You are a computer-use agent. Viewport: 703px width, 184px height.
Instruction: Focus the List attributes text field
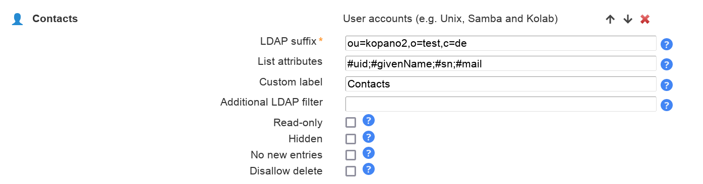(501, 63)
